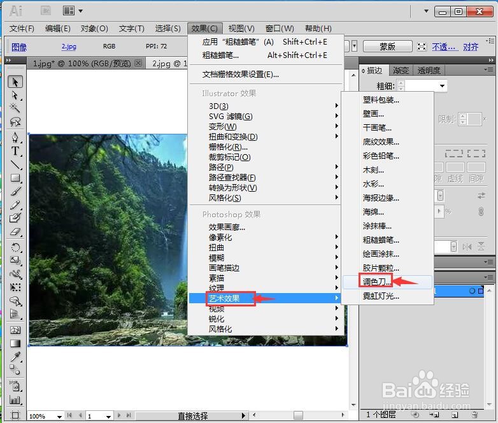Select the Rectangle tool
This screenshot has width=498, height=423.
pyautogui.click(x=15, y=178)
